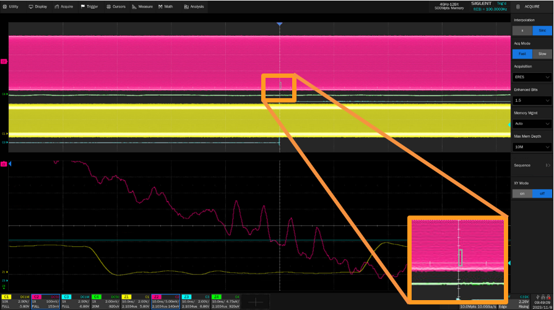
Task: Click the C1 channel descriptor box
Action: 15,301
